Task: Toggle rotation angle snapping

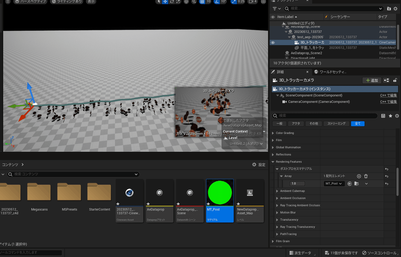Action: pyautogui.click(x=217, y=2)
